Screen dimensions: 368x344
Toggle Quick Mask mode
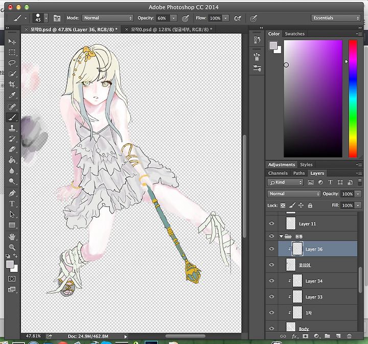(x=12, y=279)
